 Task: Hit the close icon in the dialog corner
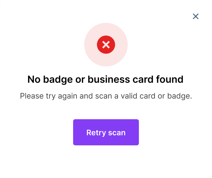tap(195, 16)
